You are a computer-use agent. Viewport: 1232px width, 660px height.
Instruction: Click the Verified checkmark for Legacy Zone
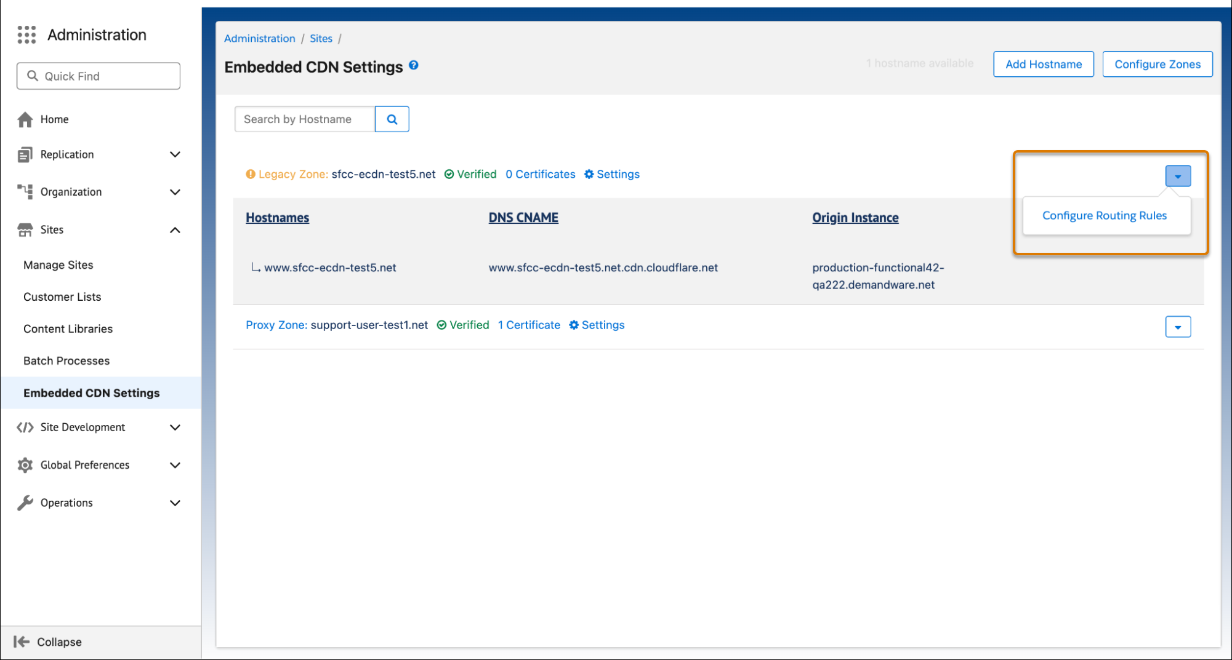449,174
